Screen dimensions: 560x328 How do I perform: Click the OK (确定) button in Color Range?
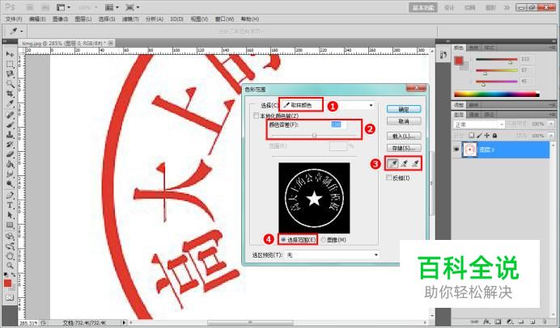coord(404,109)
